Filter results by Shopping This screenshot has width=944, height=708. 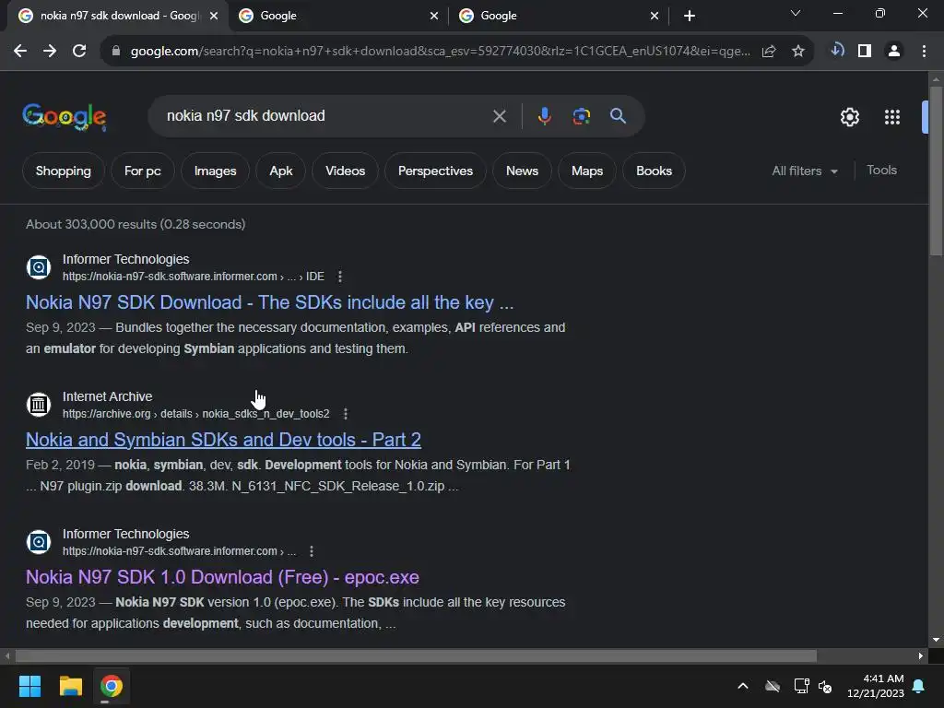pos(64,171)
